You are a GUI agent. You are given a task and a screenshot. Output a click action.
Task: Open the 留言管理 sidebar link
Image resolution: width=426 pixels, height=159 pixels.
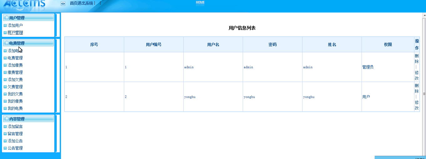coord(15,134)
